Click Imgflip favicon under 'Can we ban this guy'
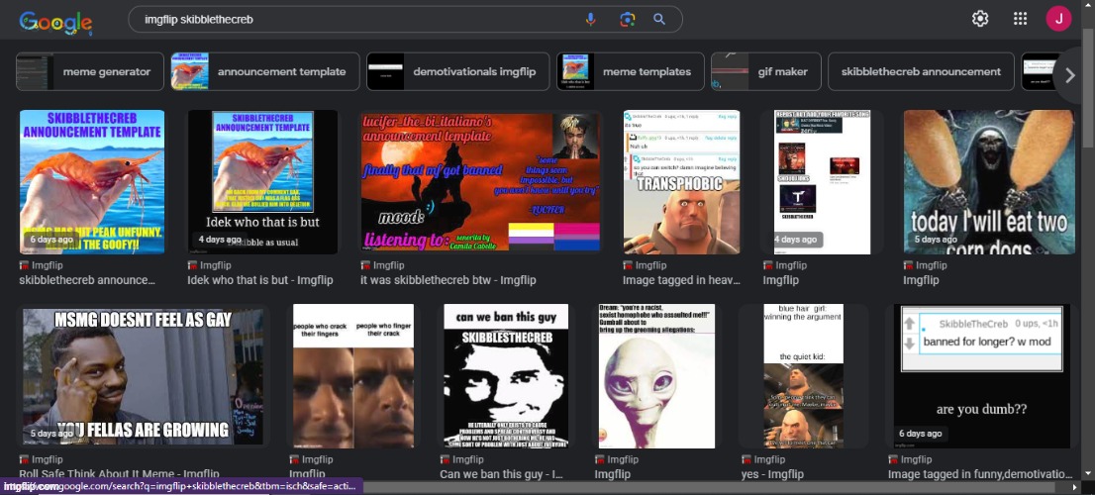The width and height of the screenshot is (1095, 495). [x=445, y=459]
